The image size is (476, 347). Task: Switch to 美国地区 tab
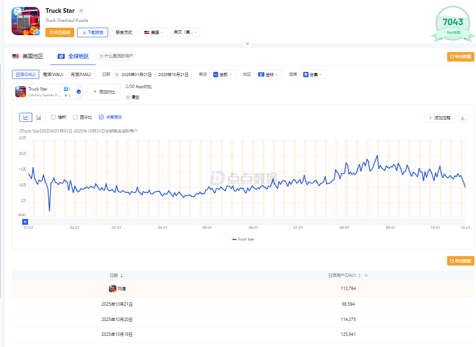[28, 56]
